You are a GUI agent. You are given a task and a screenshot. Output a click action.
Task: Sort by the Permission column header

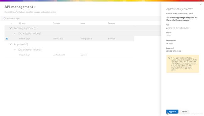point(56,23)
